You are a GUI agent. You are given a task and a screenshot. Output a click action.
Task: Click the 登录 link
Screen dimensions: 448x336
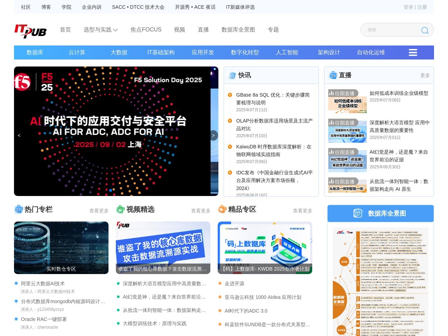point(408,7)
